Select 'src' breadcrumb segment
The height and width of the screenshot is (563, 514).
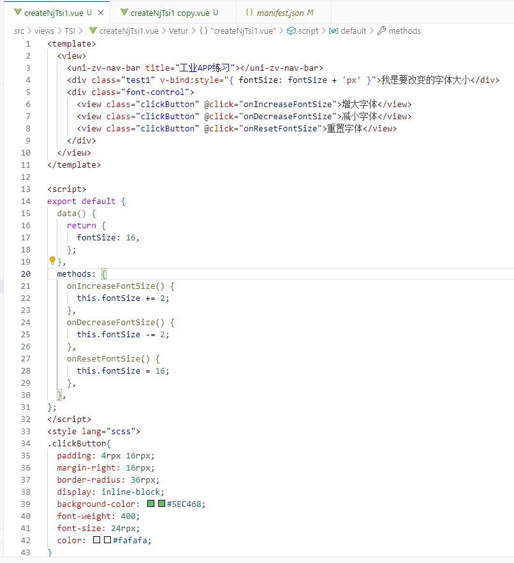click(19, 31)
